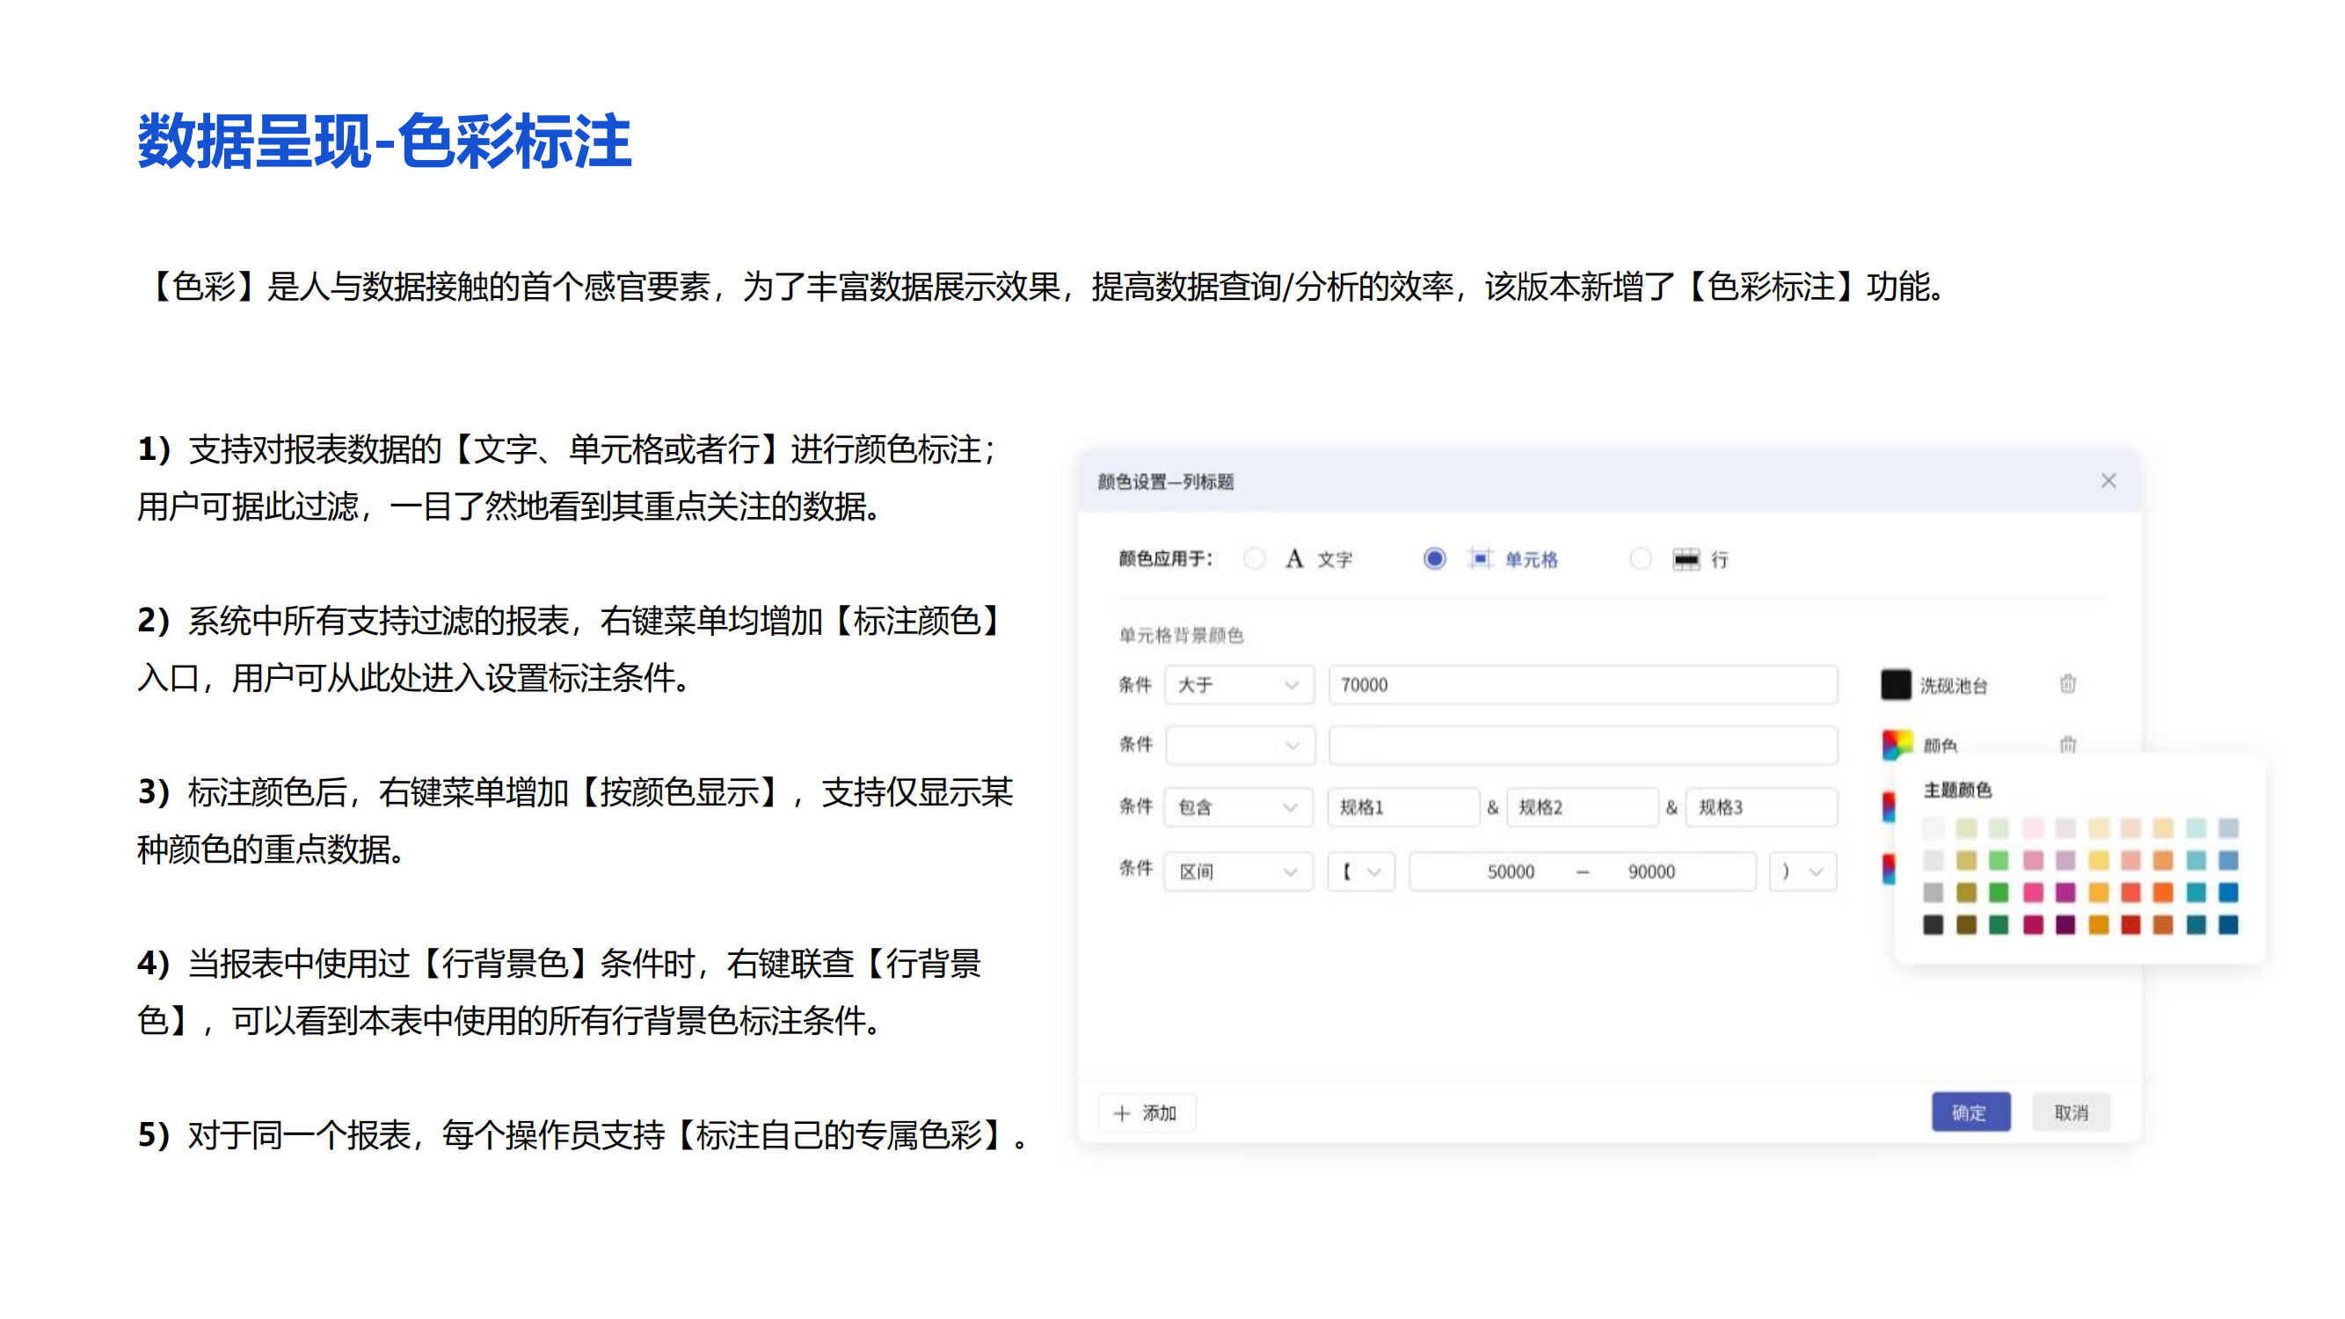Select the 行 radio button
Screen dimensions: 2345x1319
[x=1640, y=559]
